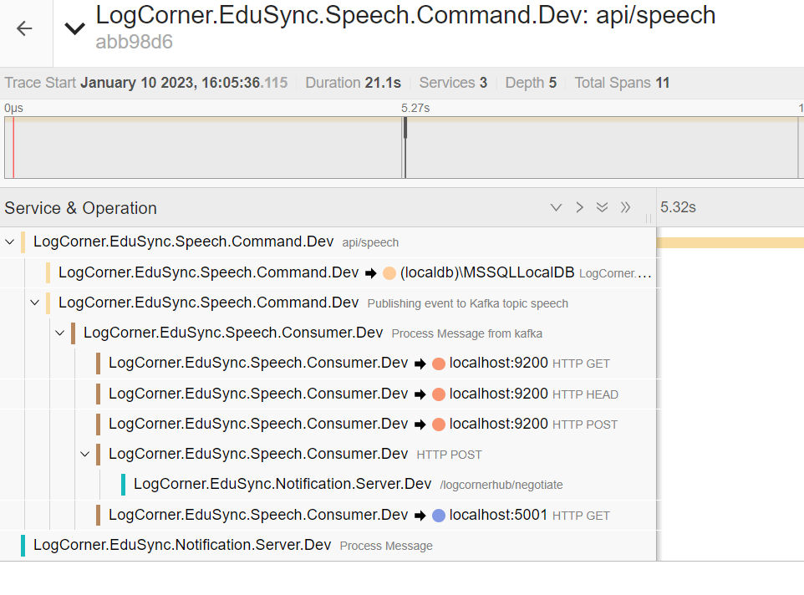The height and width of the screenshot is (595, 804).
Task: Click the trace ID abb98d6
Action: point(134,42)
